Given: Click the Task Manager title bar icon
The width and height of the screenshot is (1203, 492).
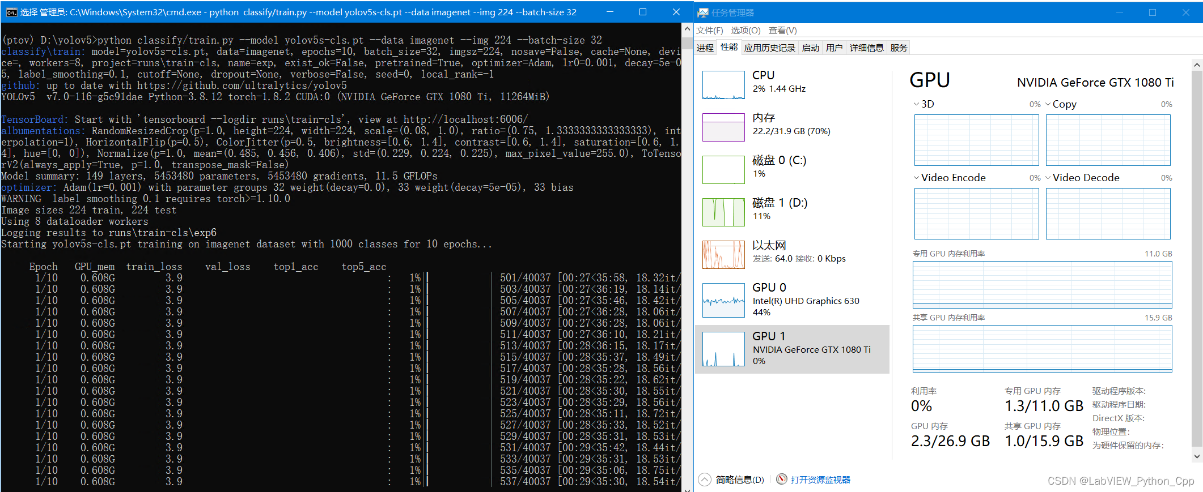Looking at the screenshot, I should coord(703,12).
